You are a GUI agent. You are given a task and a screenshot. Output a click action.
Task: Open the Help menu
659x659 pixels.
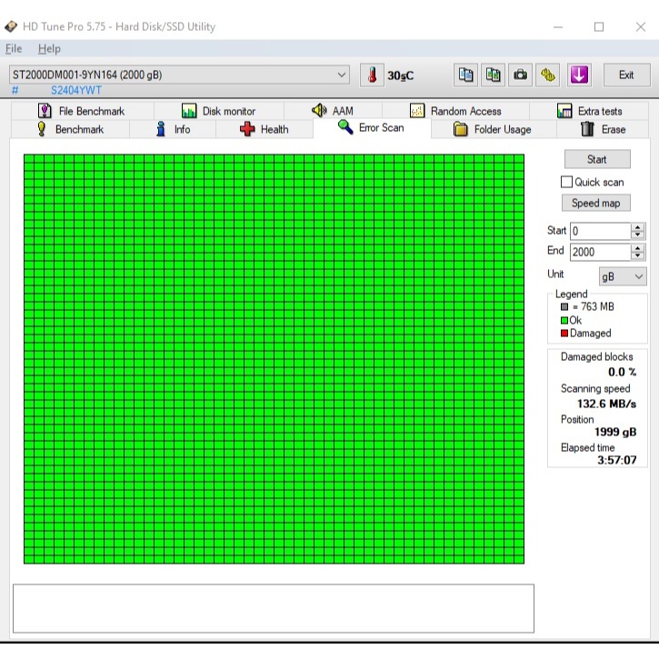coord(49,48)
